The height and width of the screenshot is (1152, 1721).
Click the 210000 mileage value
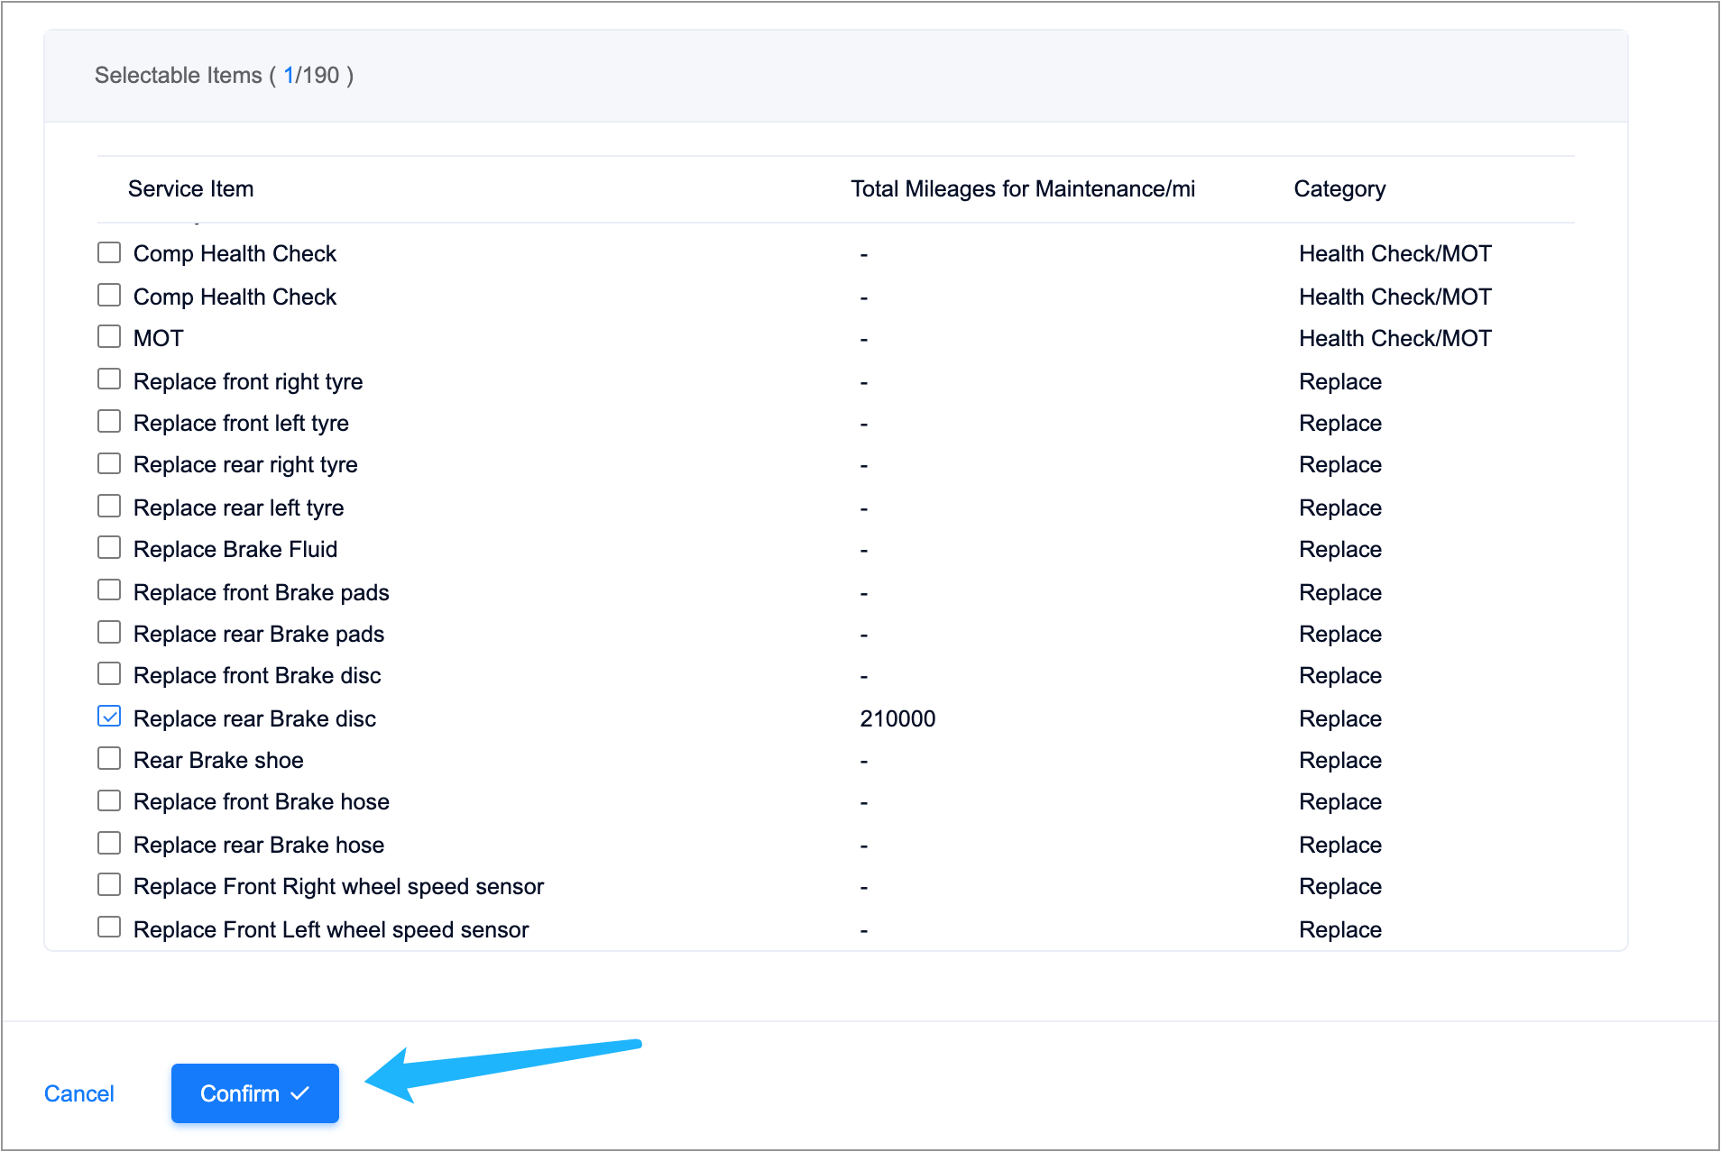tap(897, 718)
